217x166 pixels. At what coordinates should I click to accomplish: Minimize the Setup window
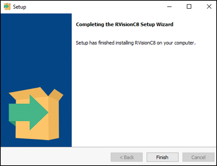(169, 7)
